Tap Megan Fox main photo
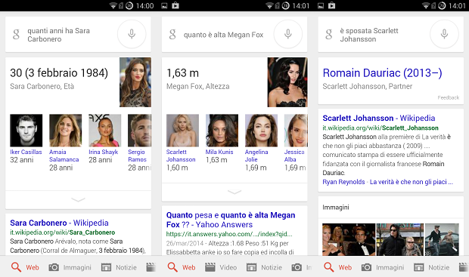Viewport: 469px width, 277px height. coord(287,82)
